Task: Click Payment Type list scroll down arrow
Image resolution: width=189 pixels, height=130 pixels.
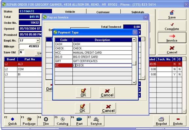Action: 134,83
